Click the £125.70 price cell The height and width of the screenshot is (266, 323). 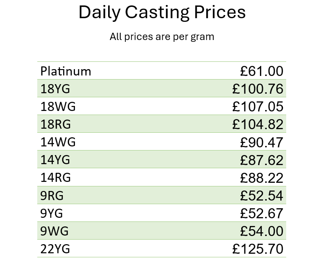point(258,249)
